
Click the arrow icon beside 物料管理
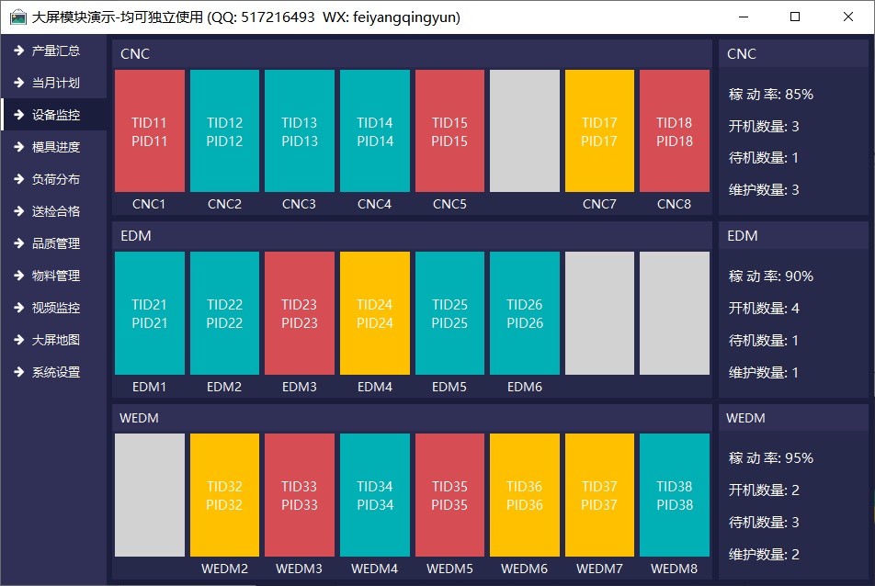(x=17, y=276)
